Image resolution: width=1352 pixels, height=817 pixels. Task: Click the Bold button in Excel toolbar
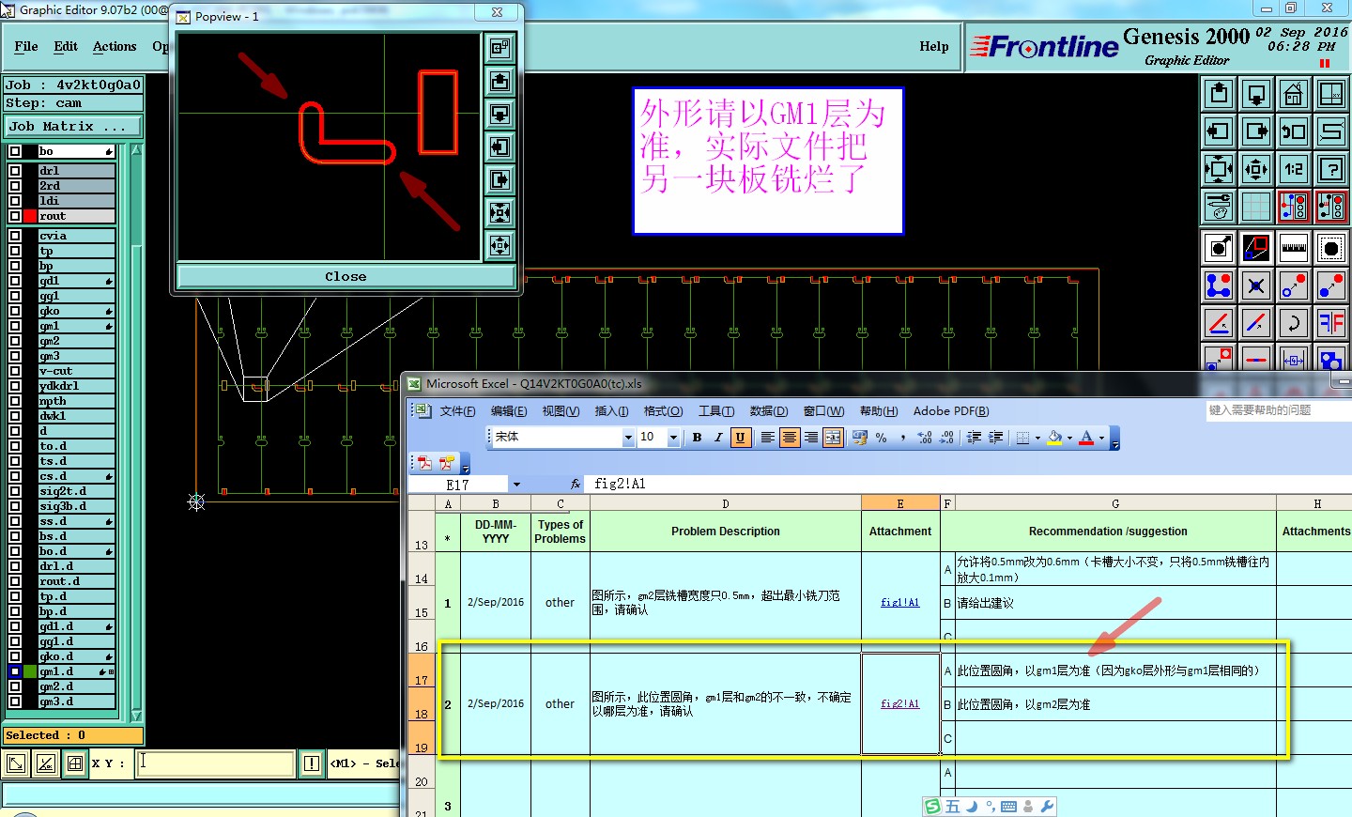pos(697,438)
